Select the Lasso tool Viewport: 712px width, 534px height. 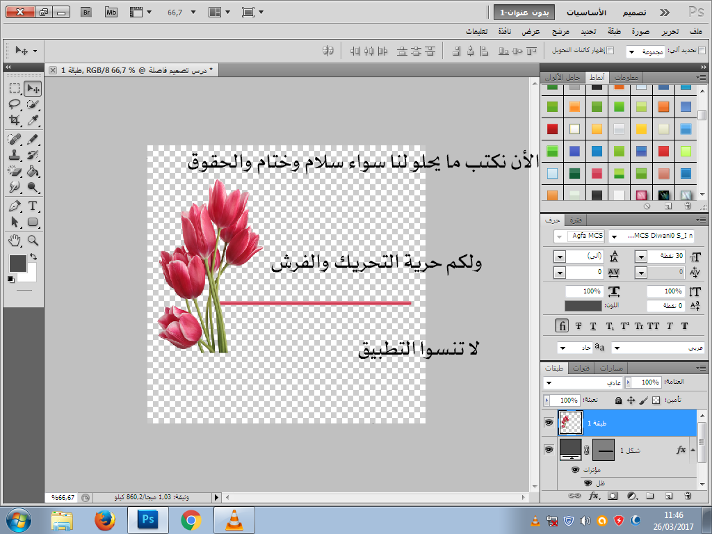pos(15,104)
